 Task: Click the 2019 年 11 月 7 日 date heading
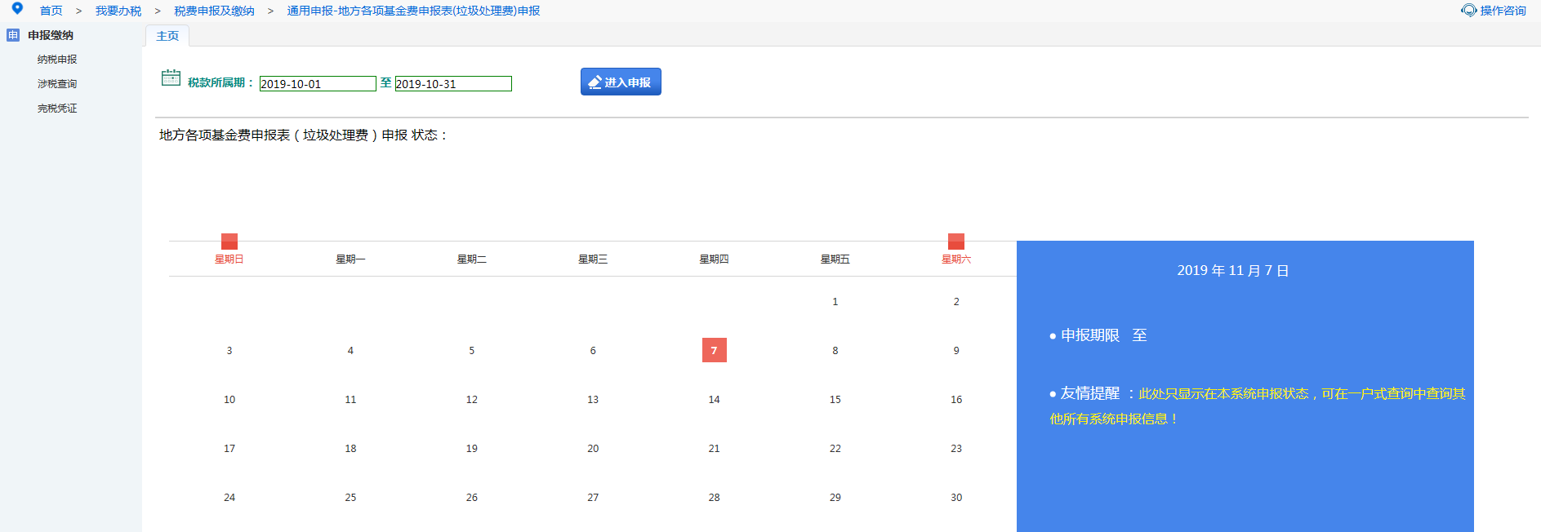1233,270
